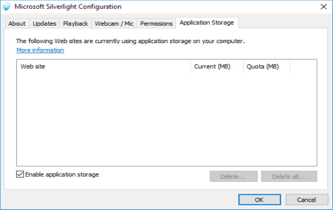Viewport: 333px width, 210px height.
Task: Open the Permissions tab
Action: point(156,23)
